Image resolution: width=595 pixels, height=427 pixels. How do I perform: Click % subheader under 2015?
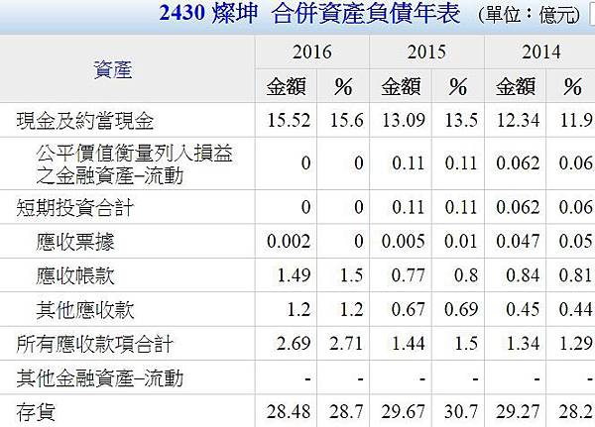(x=458, y=87)
